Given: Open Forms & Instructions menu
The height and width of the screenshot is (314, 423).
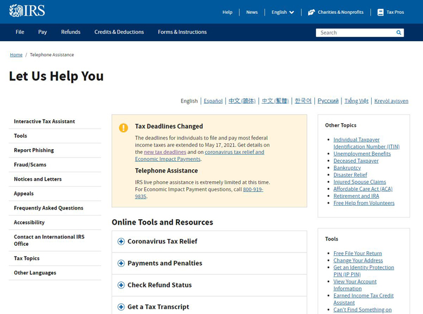Looking at the screenshot, I should tap(182, 32).
